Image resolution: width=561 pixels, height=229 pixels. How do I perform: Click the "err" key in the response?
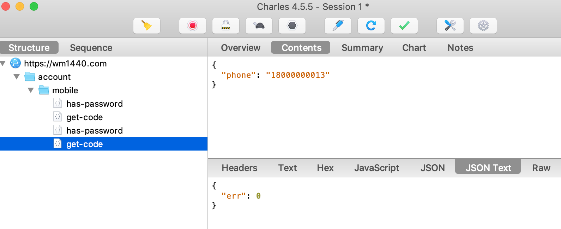pyautogui.click(x=234, y=196)
